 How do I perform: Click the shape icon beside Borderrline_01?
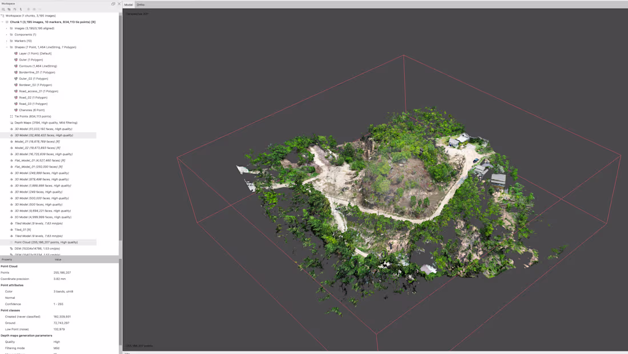(x=15, y=72)
